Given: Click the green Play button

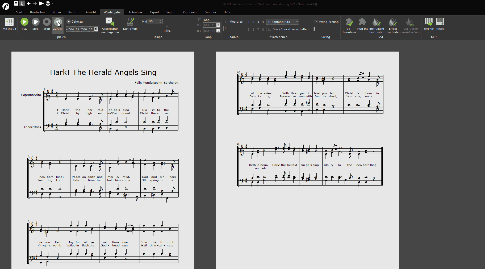Looking at the screenshot, I should 24,24.
